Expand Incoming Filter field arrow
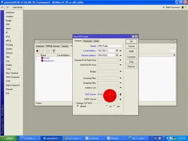 121,78
